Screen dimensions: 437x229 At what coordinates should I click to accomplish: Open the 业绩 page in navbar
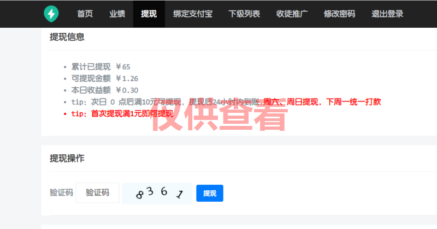(x=116, y=14)
